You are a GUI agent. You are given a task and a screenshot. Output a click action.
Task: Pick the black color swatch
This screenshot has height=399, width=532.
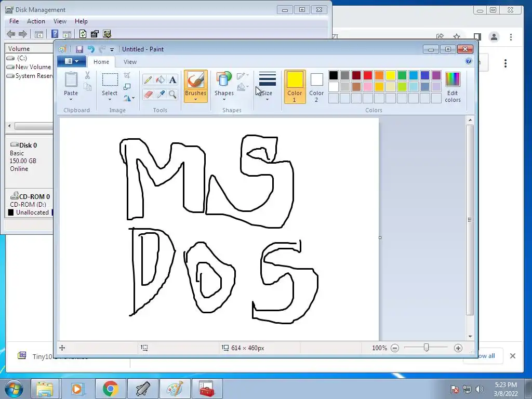(x=334, y=75)
